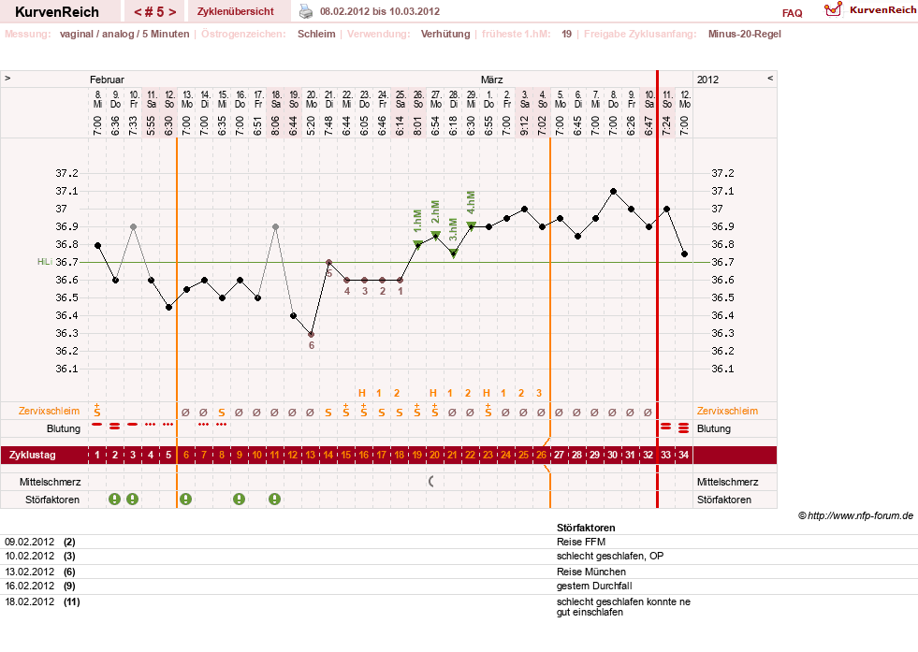
Task: Click the Störfaktor icon on cycle day 3
Action: (x=133, y=500)
